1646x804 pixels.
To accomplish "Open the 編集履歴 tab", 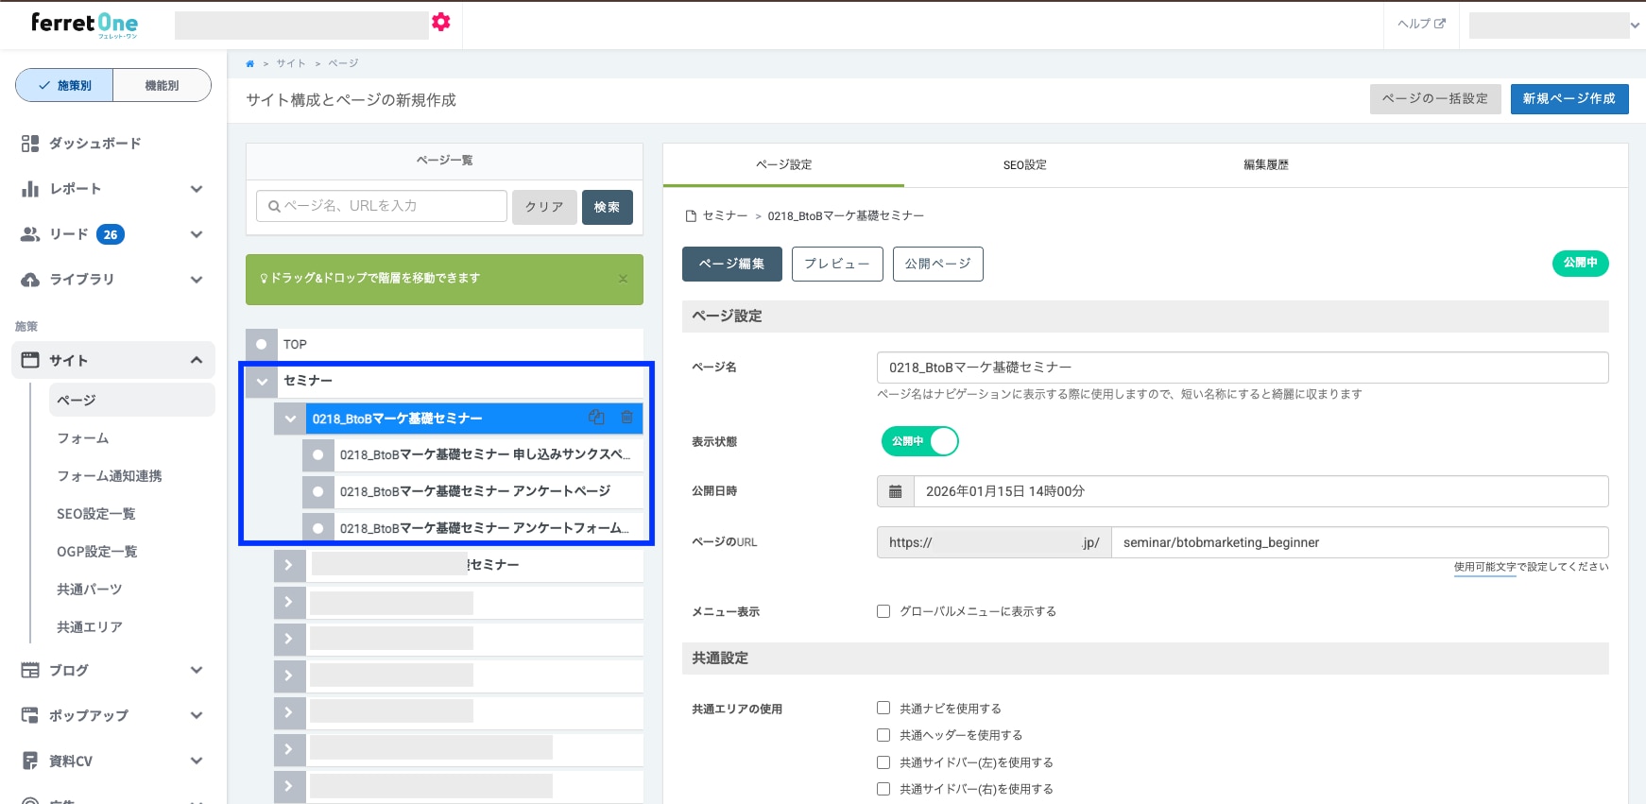I will [x=1265, y=165].
